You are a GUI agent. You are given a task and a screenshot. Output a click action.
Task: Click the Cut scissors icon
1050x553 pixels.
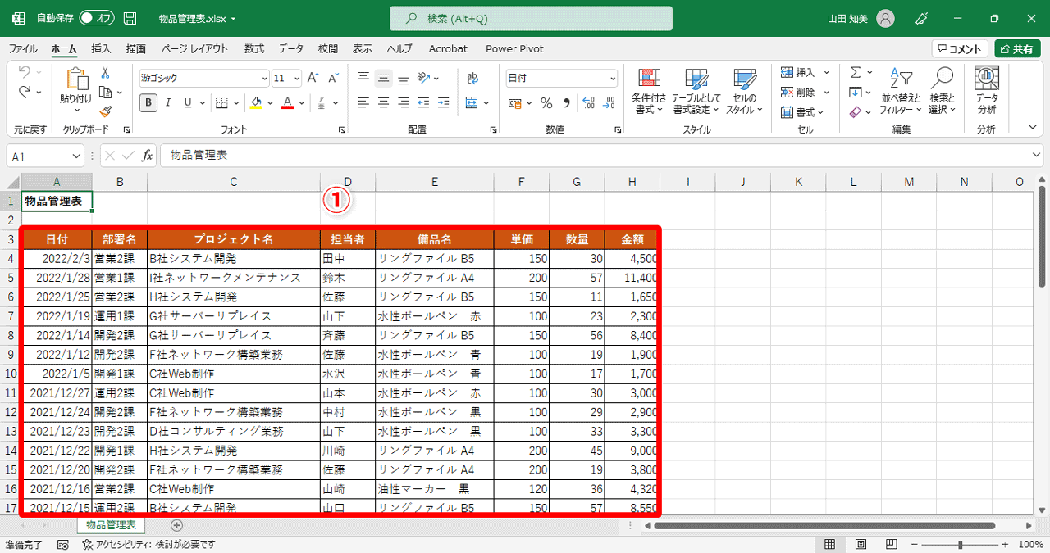click(106, 72)
